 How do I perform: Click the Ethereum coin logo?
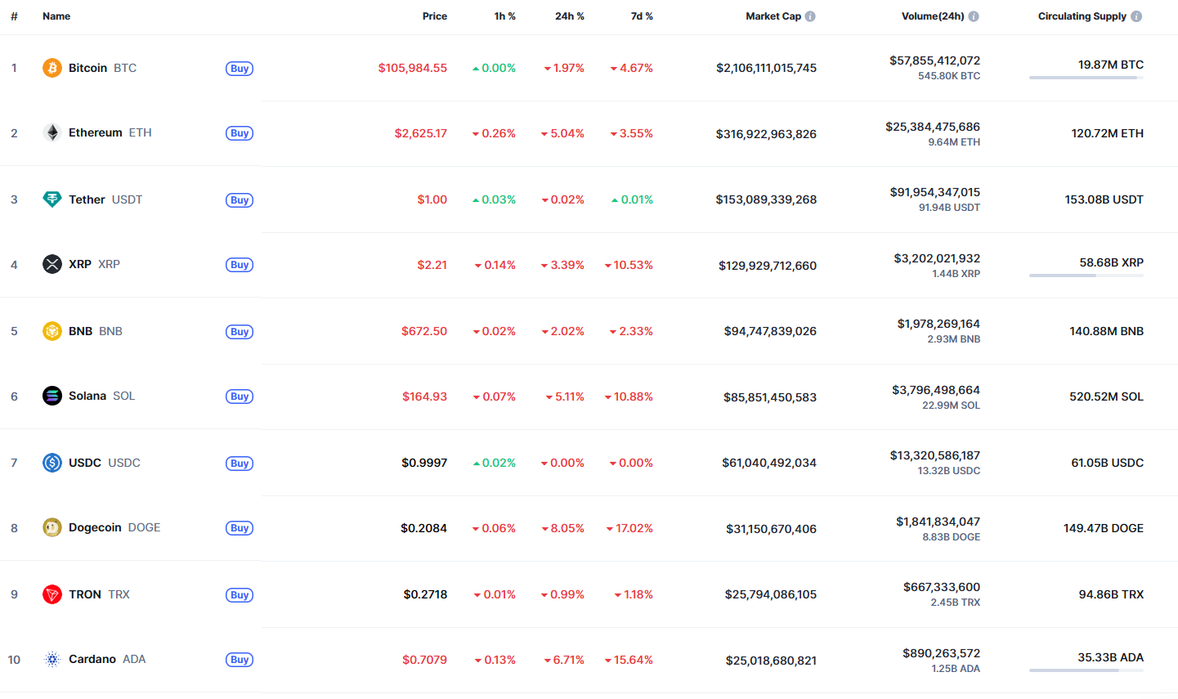(x=52, y=132)
